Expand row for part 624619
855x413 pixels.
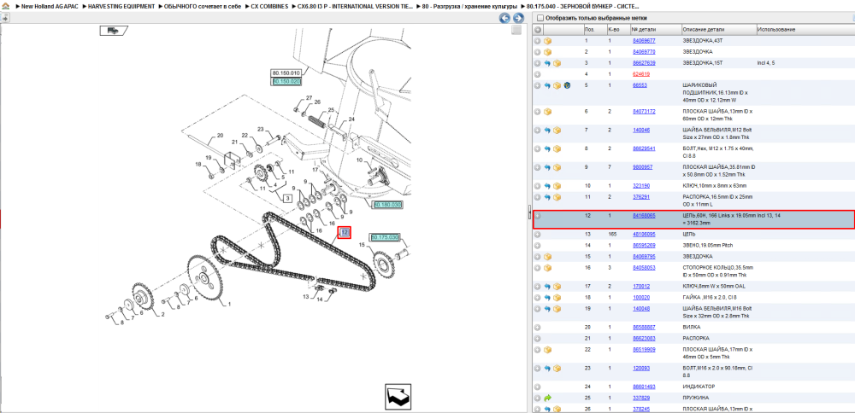(x=538, y=74)
